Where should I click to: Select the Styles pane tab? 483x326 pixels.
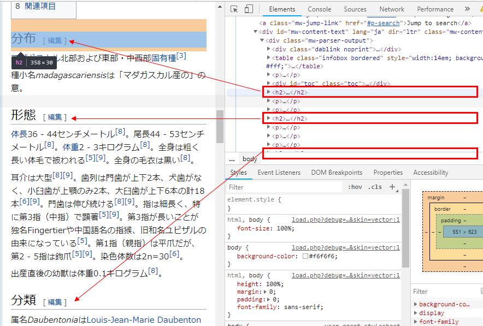pyautogui.click(x=238, y=173)
